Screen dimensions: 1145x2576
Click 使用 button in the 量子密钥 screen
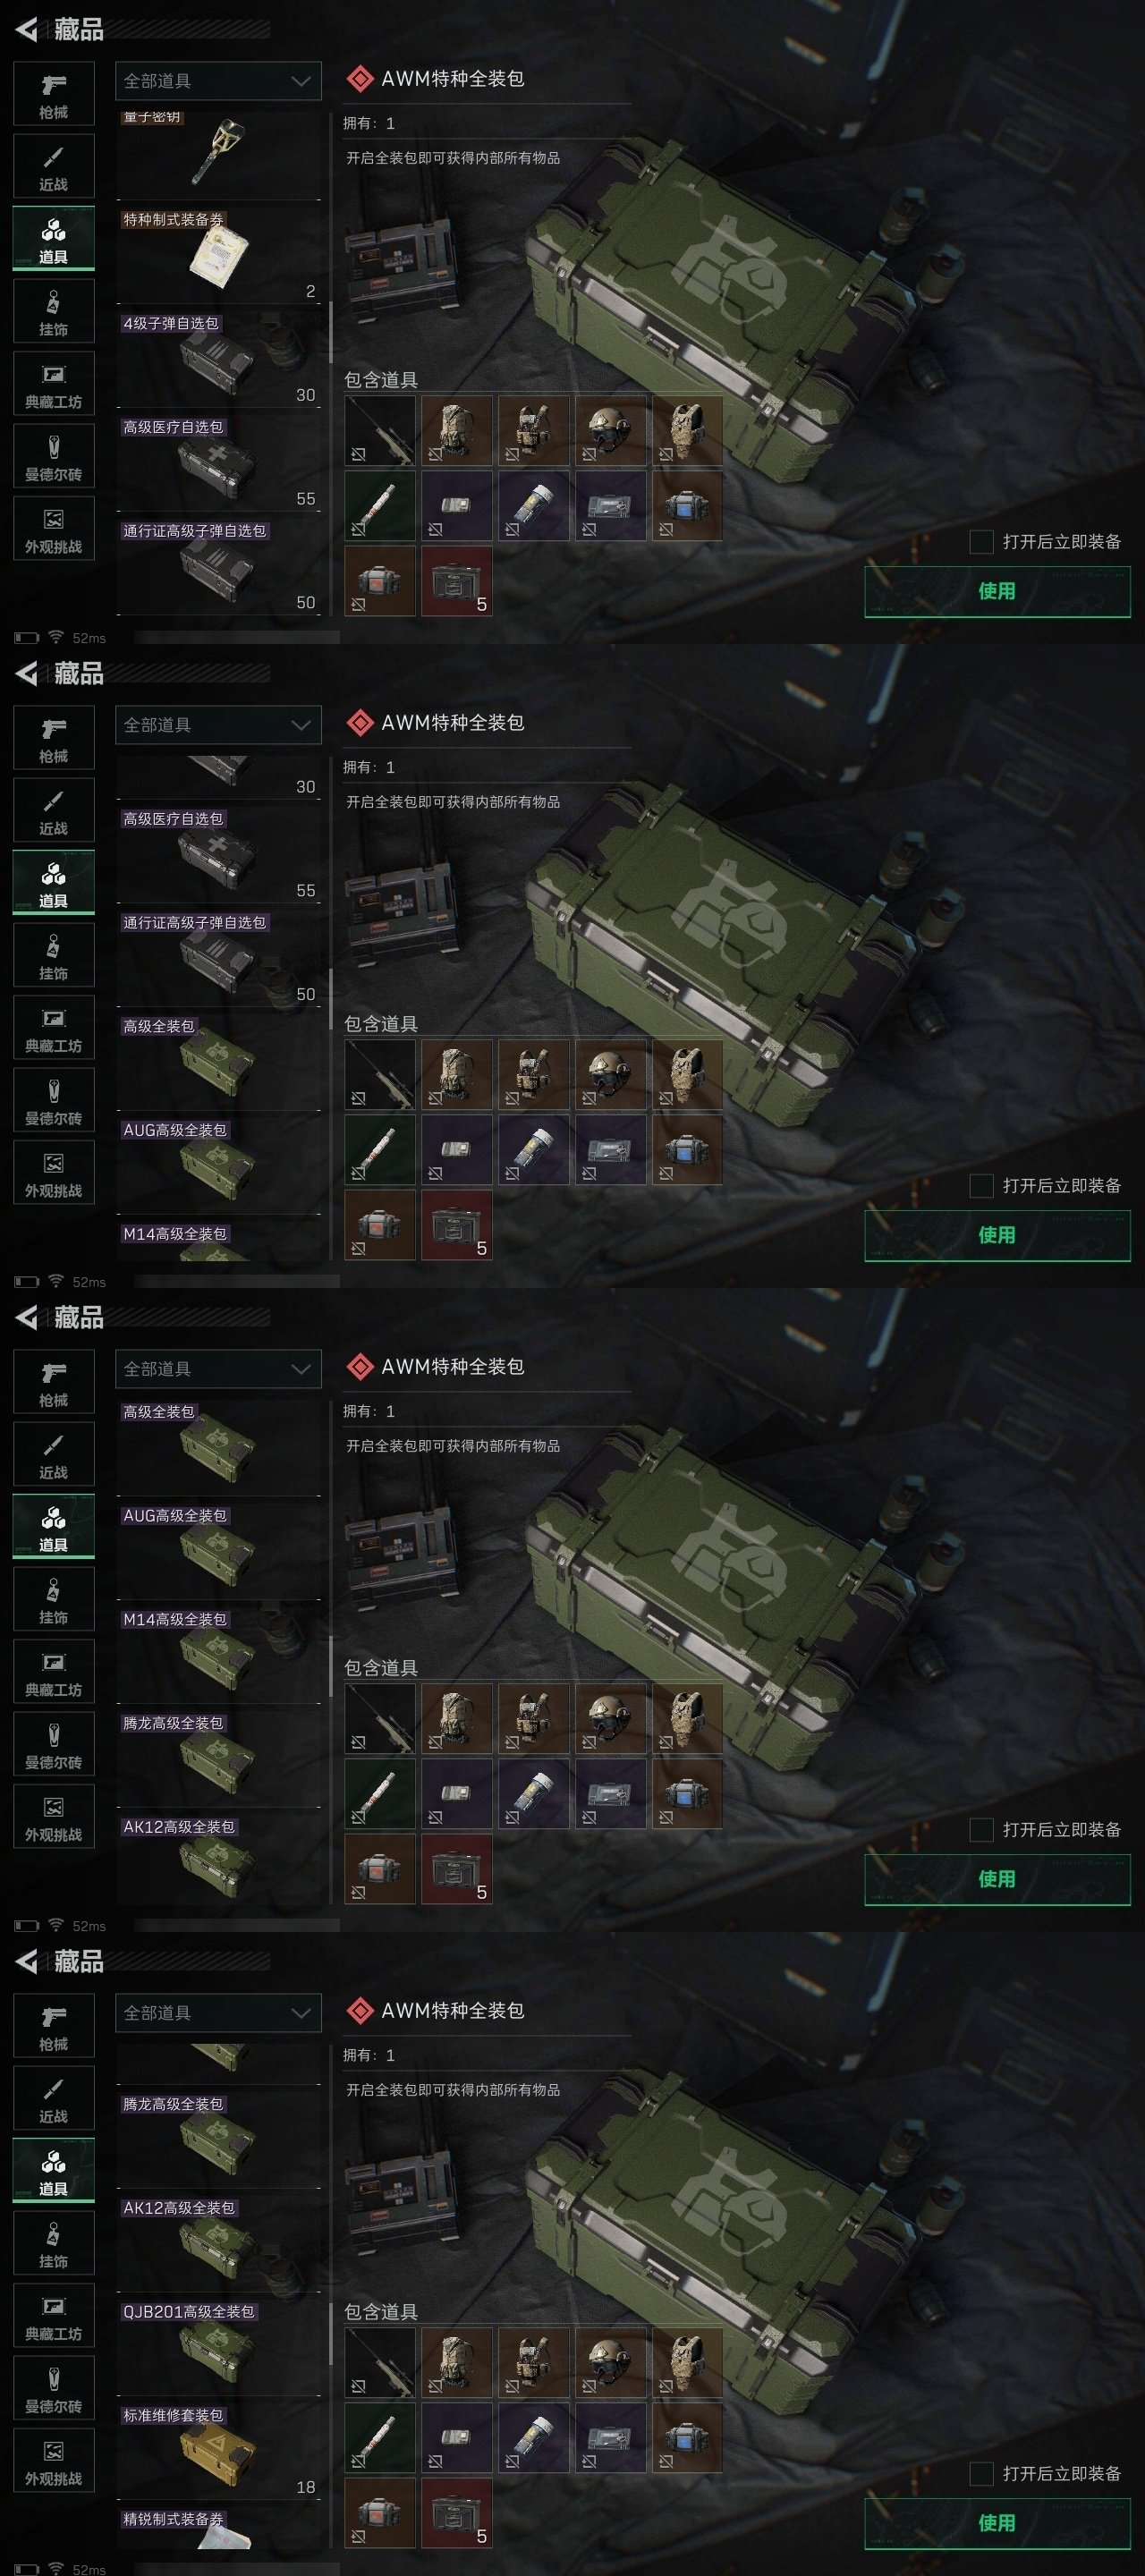click(997, 591)
